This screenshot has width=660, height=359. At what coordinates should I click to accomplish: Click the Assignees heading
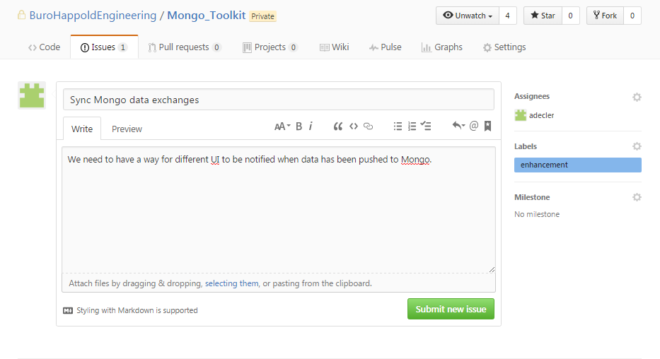[x=532, y=96]
